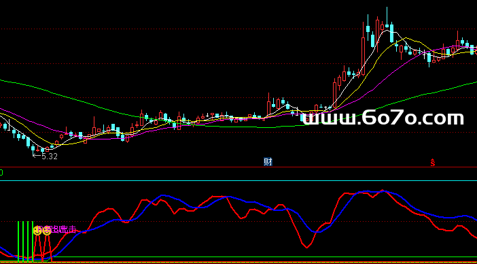Select the last green vertical signal bar
477x264 pixels.
pos(33,241)
